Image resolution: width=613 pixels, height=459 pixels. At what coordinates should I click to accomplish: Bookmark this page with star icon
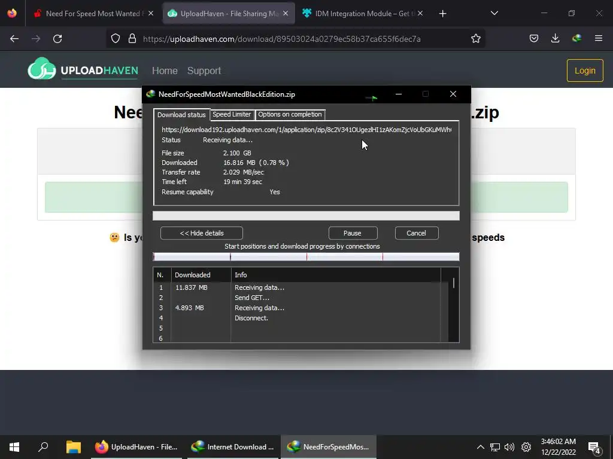[x=476, y=39]
